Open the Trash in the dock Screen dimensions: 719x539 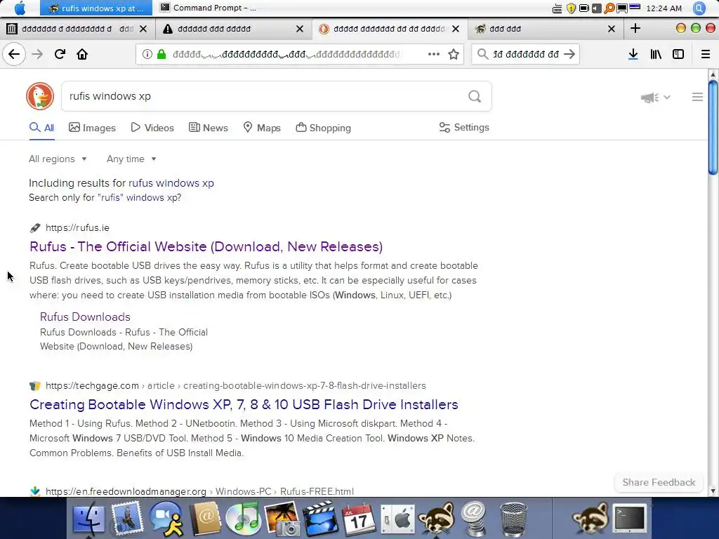pyautogui.click(x=513, y=519)
